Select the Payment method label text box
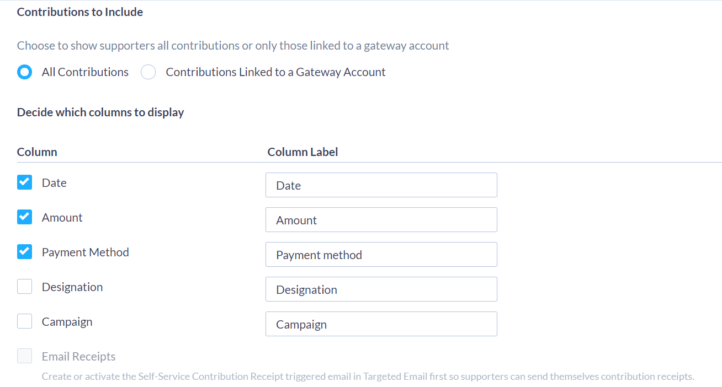 (x=381, y=254)
